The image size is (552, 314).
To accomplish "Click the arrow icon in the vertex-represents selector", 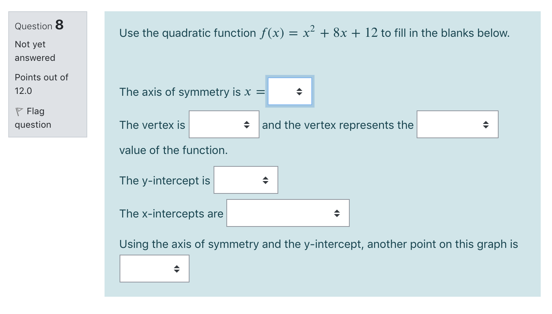I will 485,125.
